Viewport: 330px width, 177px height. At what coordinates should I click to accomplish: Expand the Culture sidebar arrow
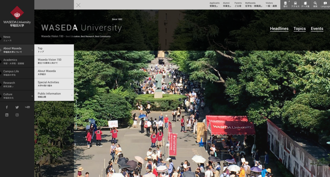[32, 96]
